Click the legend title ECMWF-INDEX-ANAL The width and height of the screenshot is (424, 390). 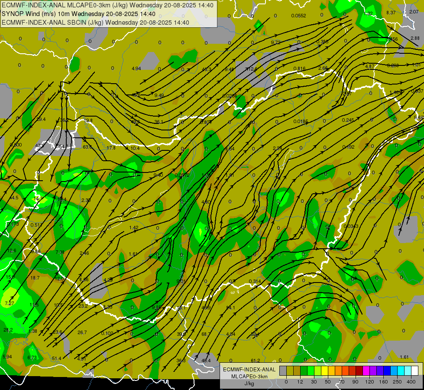click(249, 370)
